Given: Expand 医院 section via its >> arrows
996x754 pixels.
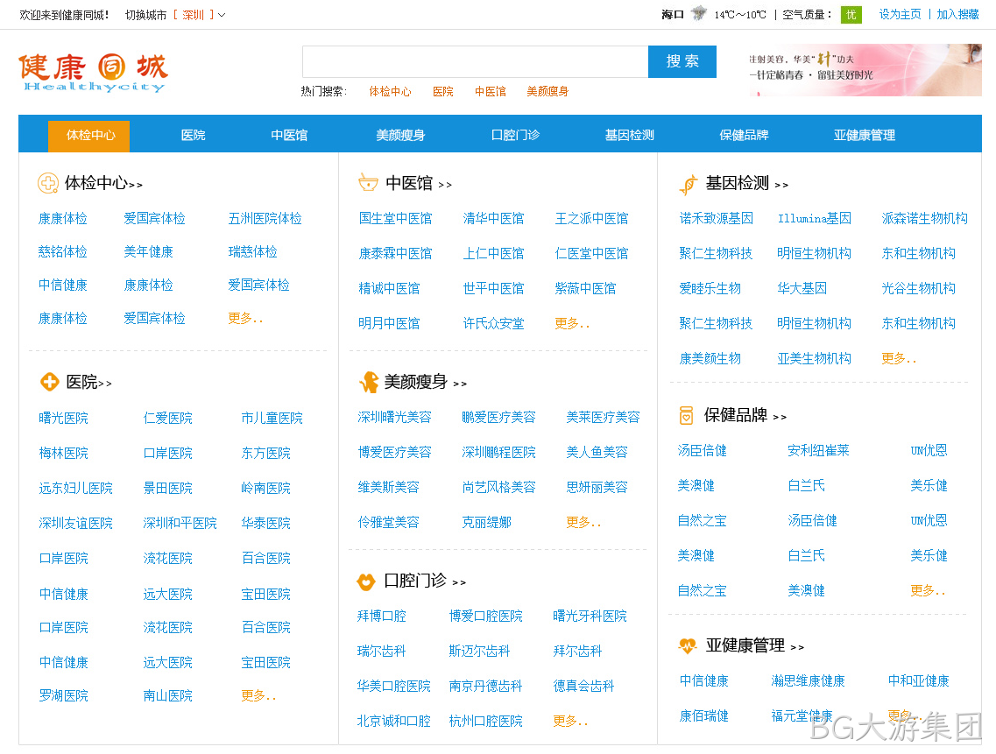Looking at the screenshot, I should coord(105,384).
